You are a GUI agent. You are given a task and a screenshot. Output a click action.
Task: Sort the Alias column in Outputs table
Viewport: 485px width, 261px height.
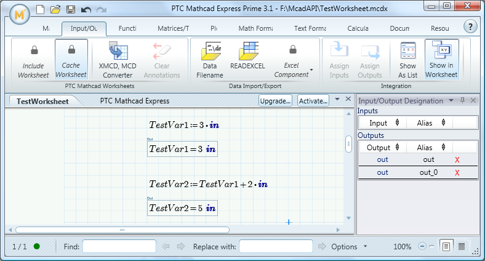[444, 148]
